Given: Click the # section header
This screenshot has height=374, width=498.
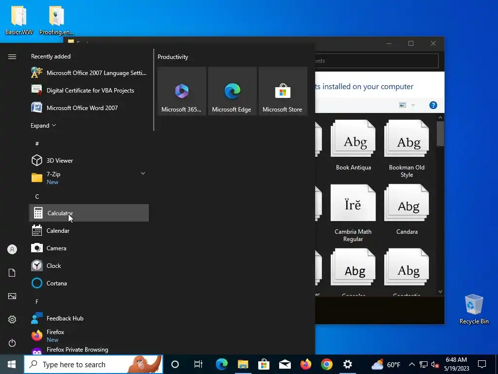Looking at the screenshot, I should pyautogui.click(x=37, y=144).
